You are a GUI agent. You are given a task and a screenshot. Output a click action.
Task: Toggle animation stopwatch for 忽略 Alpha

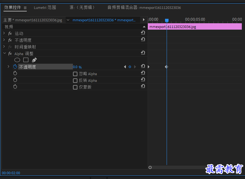click(15, 73)
